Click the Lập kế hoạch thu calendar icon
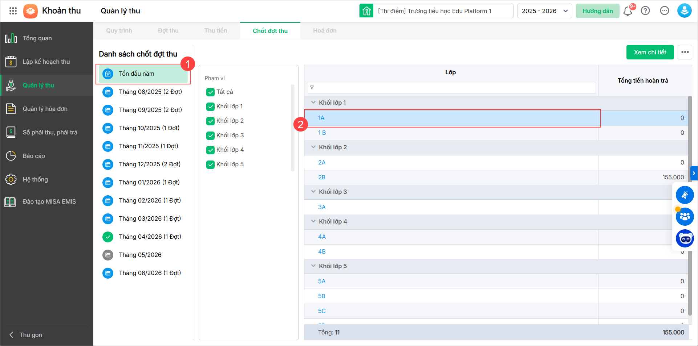This screenshot has height=346, width=698. coord(11,62)
